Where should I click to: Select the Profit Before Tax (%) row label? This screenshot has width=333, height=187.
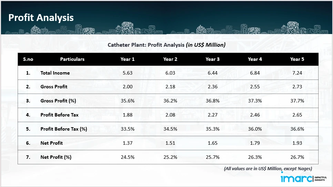(63, 129)
